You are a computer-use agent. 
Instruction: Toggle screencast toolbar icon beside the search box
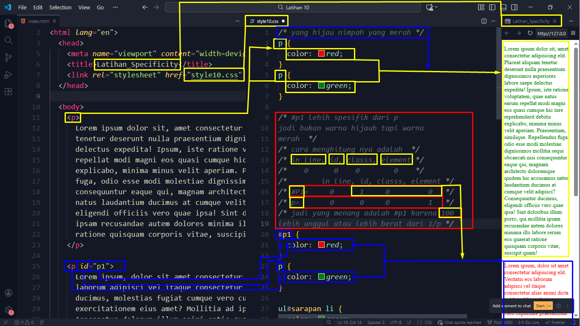pos(430,7)
